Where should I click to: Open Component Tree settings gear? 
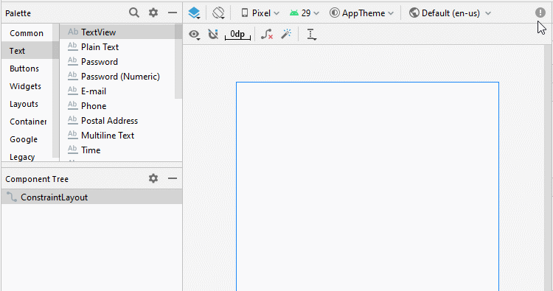[x=153, y=178]
